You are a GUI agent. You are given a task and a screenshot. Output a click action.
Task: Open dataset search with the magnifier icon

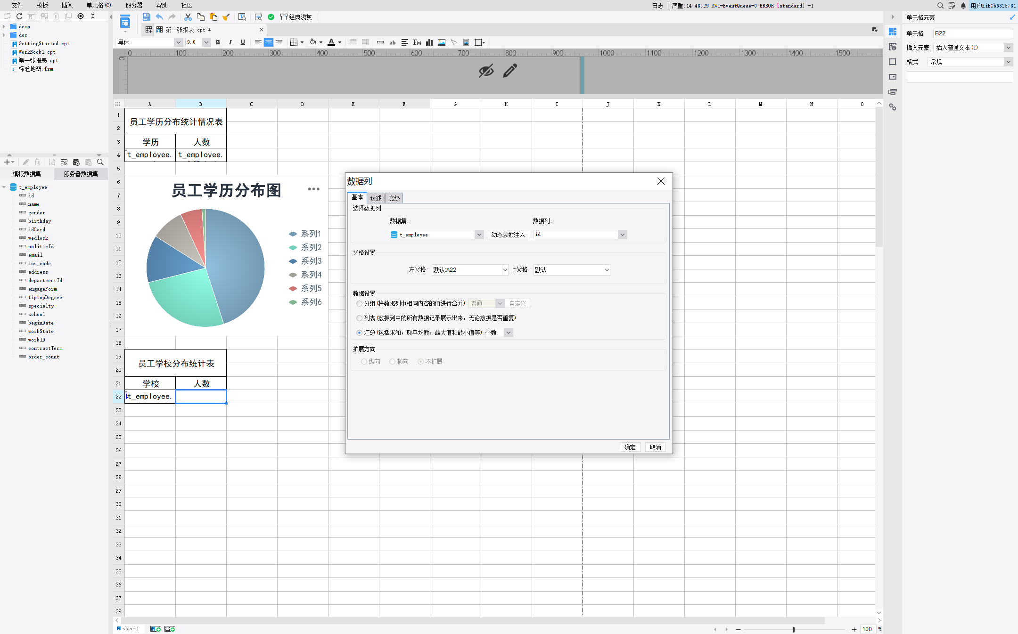(x=100, y=162)
